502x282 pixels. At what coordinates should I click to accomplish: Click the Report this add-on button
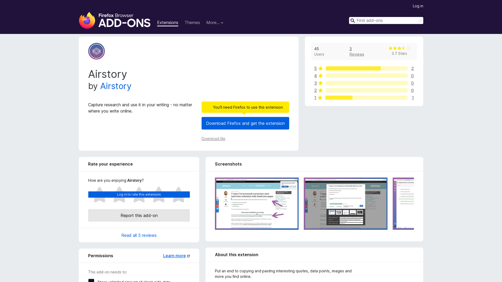139,216
